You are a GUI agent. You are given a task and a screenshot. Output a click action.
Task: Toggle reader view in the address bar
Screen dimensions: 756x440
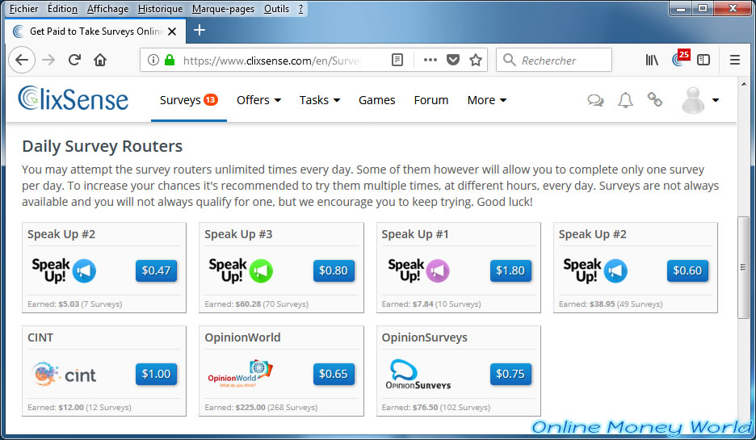(397, 60)
